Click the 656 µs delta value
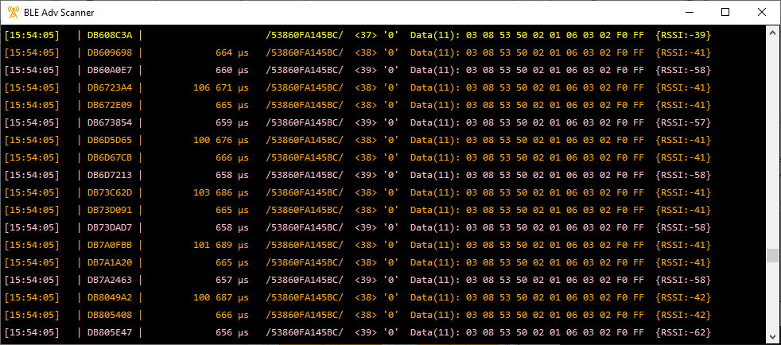The width and height of the screenshot is (781, 345). [232, 332]
